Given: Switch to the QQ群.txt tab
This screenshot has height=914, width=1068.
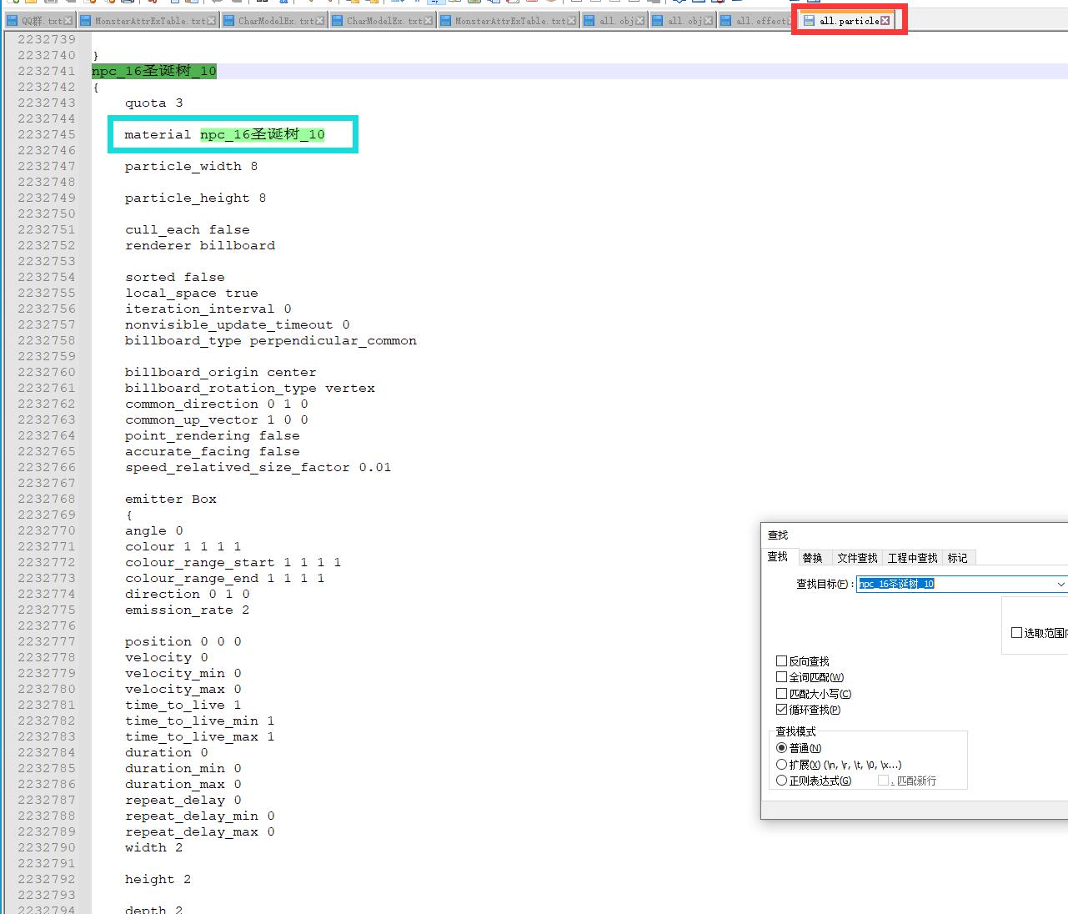Looking at the screenshot, I should click(x=42, y=21).
